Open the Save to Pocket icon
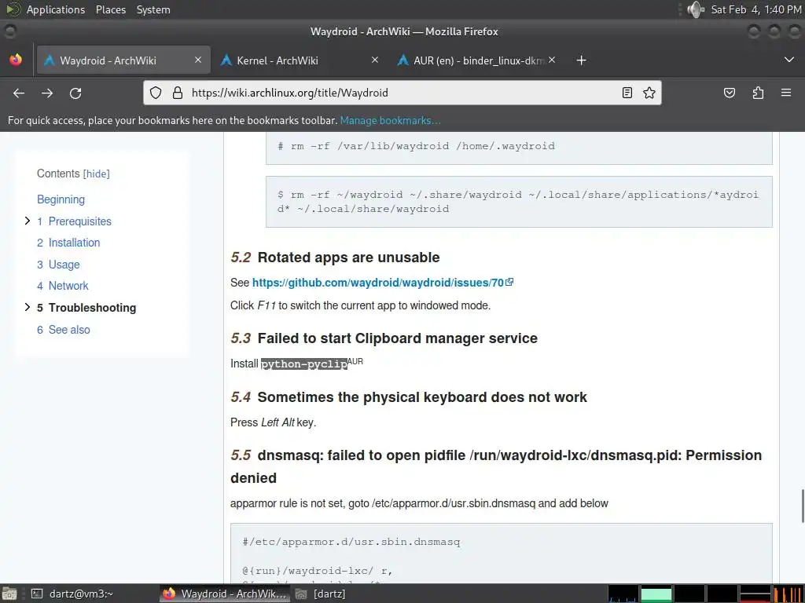The height and width of the screenshot is (603, 805). pyautogui.click(x=729, y=93)
